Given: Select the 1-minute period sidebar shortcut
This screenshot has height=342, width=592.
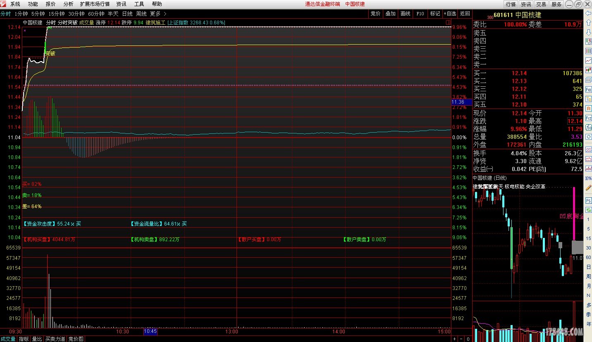Looking at the screenshot, I should pyautogui.click(x=589, y=219).
